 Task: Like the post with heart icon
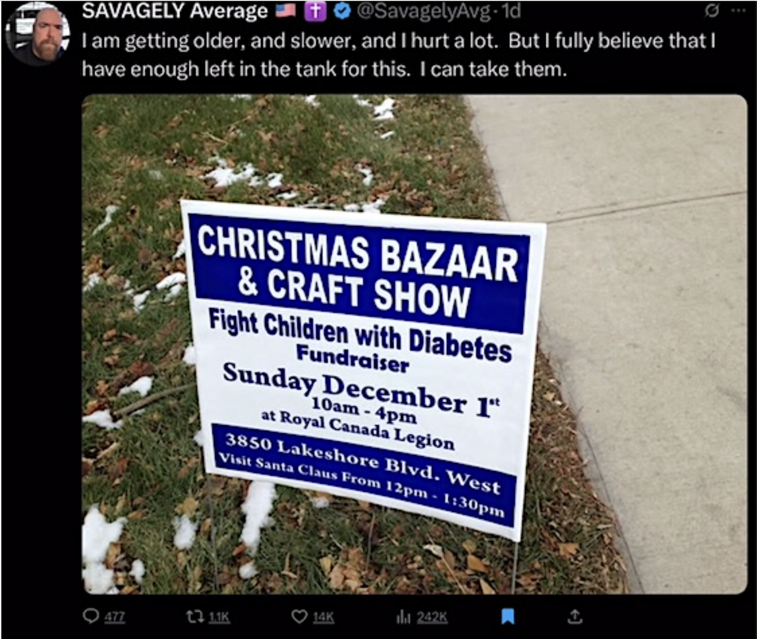coord(299,617)
